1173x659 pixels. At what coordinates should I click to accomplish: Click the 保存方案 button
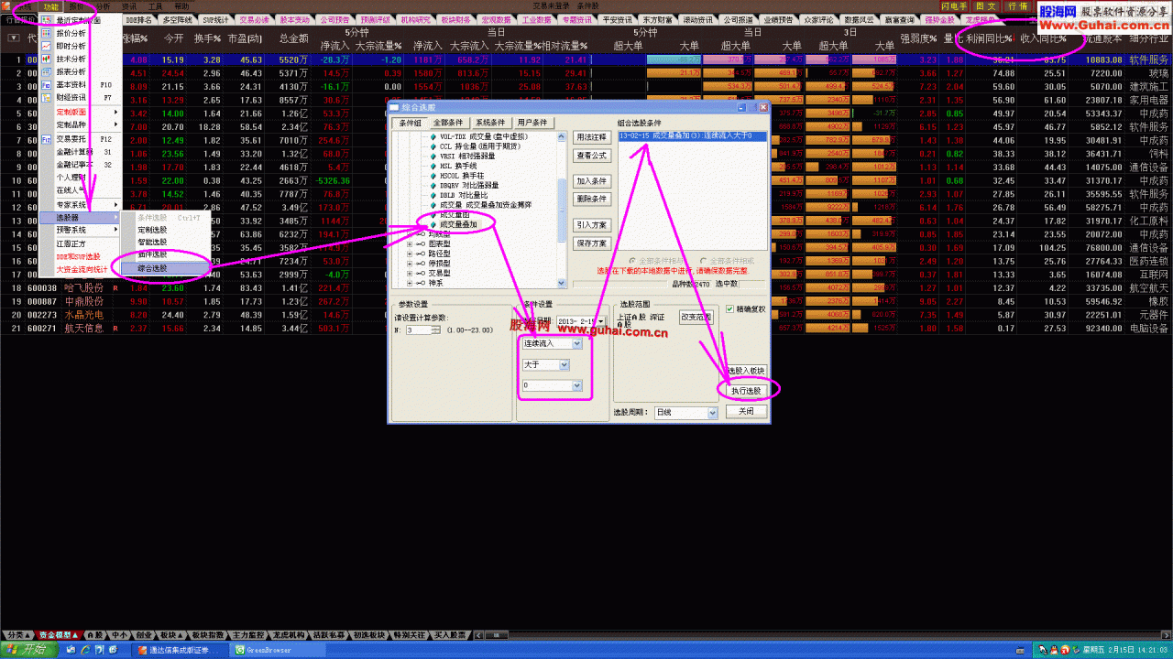[x=592, y=243]
